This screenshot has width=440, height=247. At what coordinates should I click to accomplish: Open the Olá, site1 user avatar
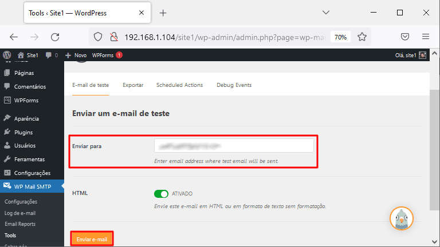click(x=422, y=55)
